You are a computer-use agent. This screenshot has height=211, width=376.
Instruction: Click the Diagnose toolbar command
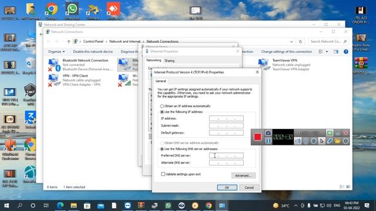click(129, 52)
